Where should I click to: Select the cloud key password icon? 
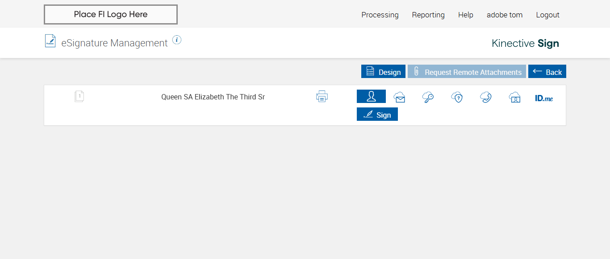pos(428,97)
